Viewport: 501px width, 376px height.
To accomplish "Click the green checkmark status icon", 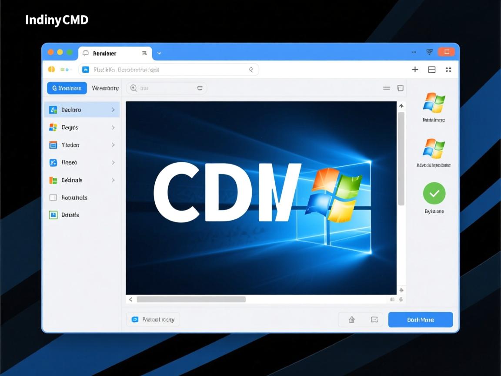I will [x=434, y=193].
